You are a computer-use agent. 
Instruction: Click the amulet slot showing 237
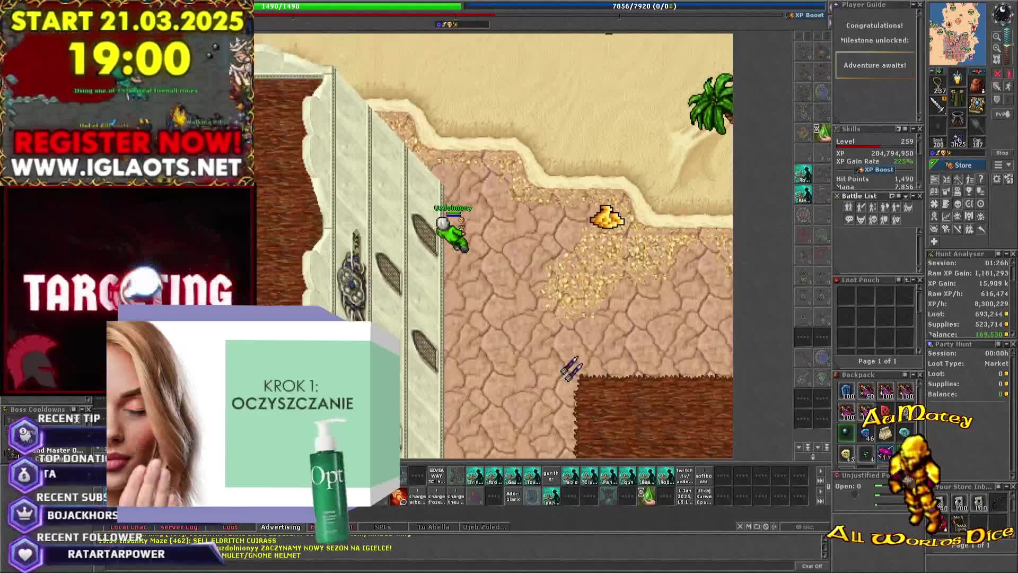938,85
